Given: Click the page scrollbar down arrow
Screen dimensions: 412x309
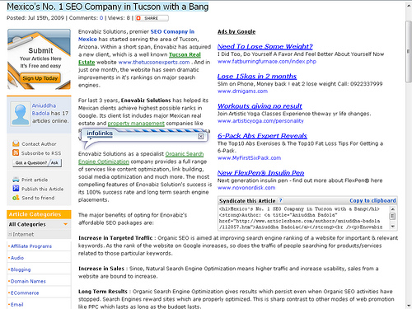Looking at the screenshot, I should (x=409, y=306).
